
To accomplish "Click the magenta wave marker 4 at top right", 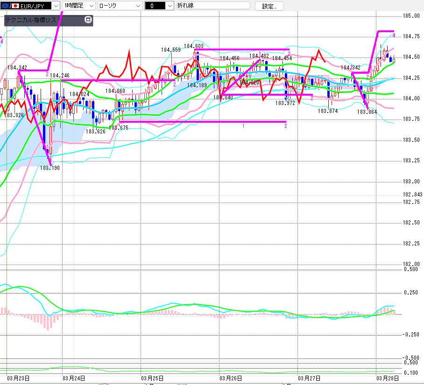I will coord(394,36).
